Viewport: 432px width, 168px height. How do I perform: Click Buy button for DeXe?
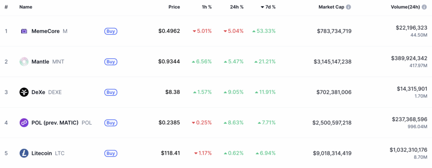[111, 92]
